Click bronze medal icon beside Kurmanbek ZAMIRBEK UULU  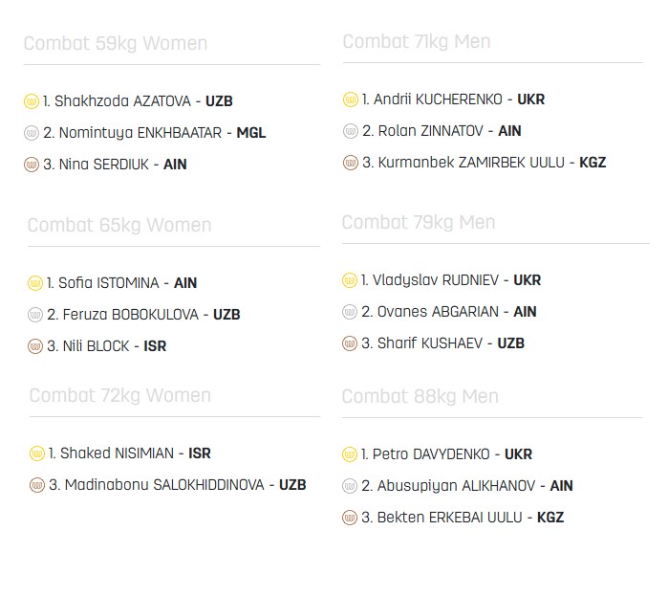click(351, 163)
